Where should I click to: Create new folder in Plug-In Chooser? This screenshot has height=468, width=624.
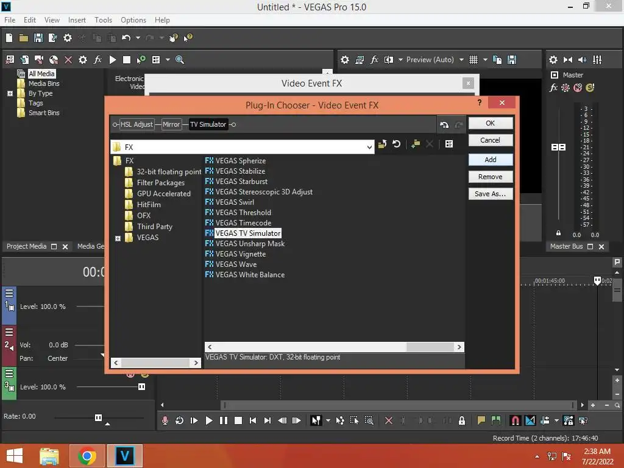416,144
